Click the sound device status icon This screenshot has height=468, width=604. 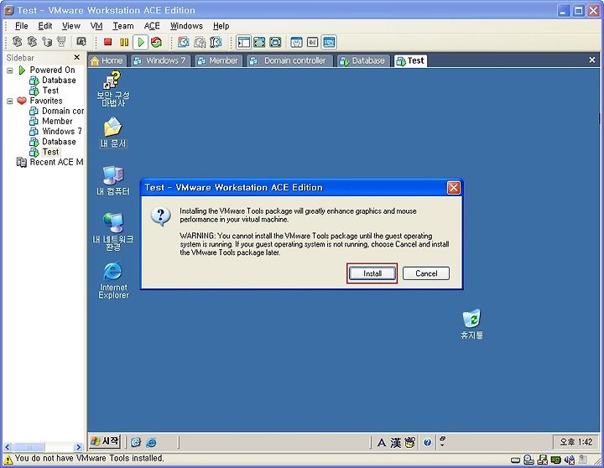[x=570, y=460]
